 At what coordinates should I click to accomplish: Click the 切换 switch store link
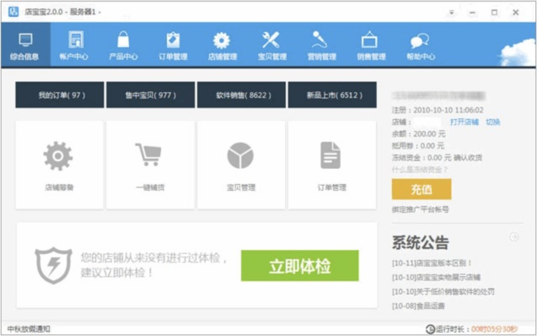click(493, 122)
